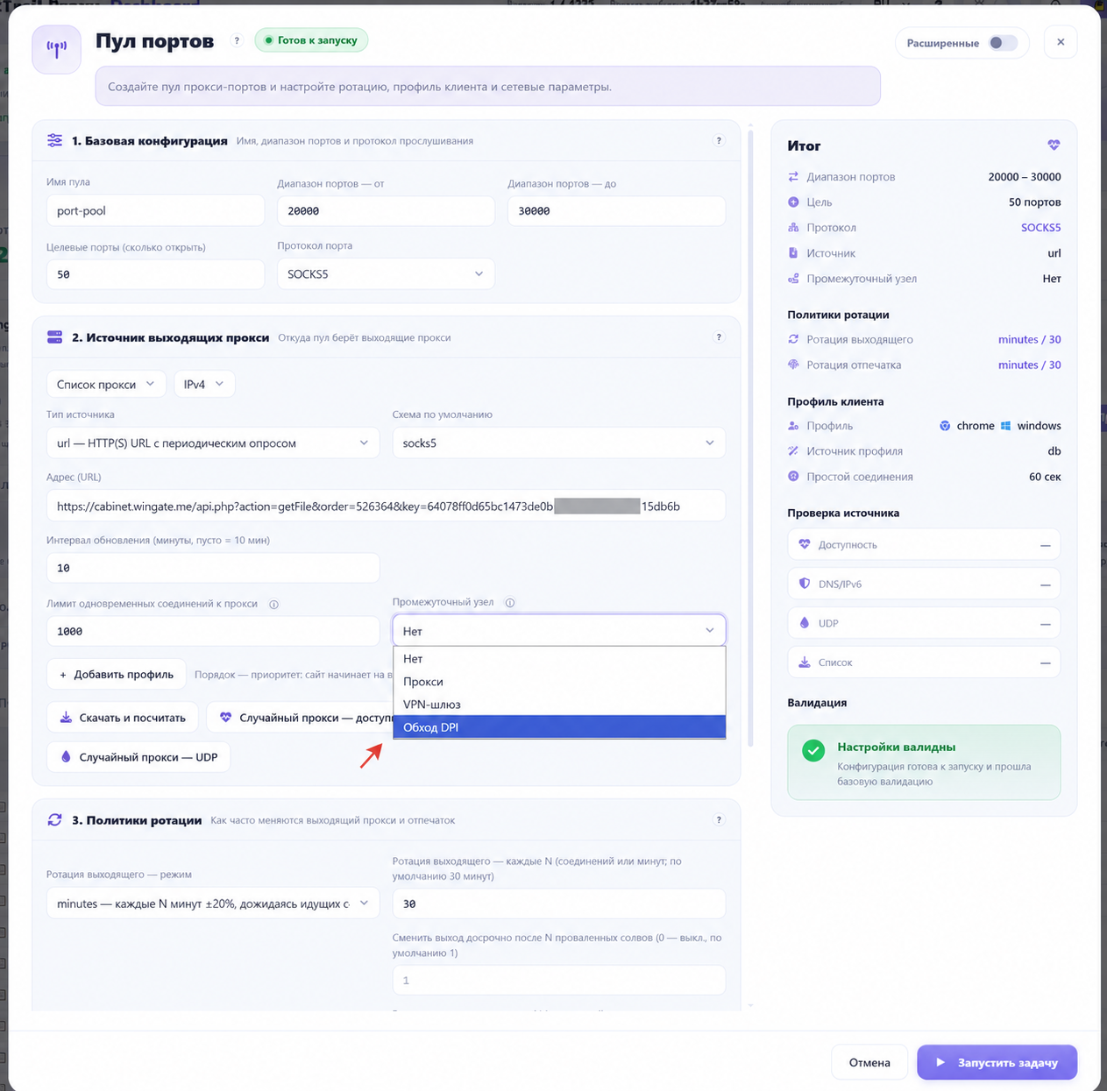Open the help icon beside Пул портов title
The image size is (1107, 1091).
[x=237, y=40]
